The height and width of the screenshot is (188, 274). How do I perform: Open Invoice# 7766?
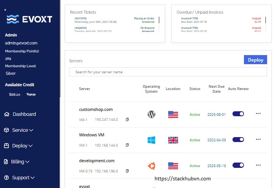click(x=190, y=28)
